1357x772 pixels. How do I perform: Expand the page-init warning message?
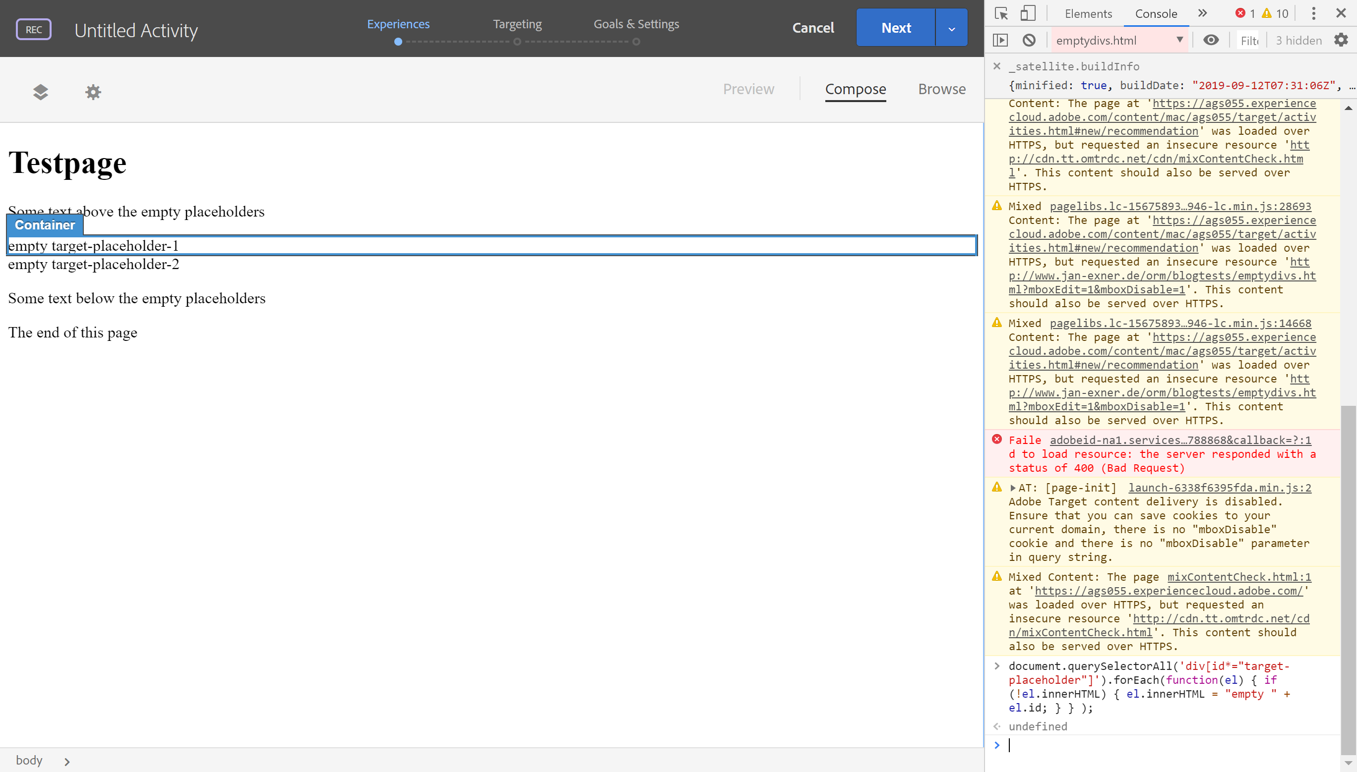(1013, 487)
